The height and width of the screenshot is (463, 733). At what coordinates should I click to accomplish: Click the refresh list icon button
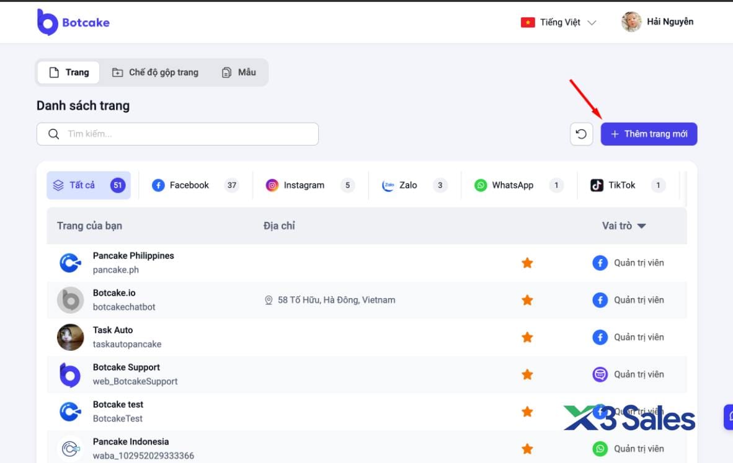[581, 134]
